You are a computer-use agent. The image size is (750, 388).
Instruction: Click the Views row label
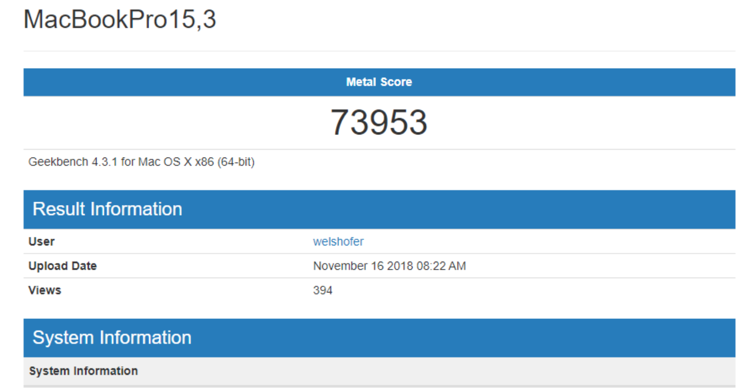[45, 291]
